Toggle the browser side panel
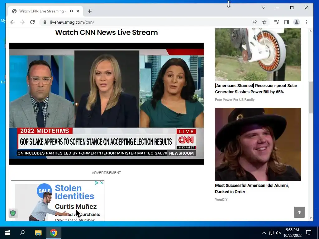The height and width of the screenshot is (239, 319). [x=287, y=22]
